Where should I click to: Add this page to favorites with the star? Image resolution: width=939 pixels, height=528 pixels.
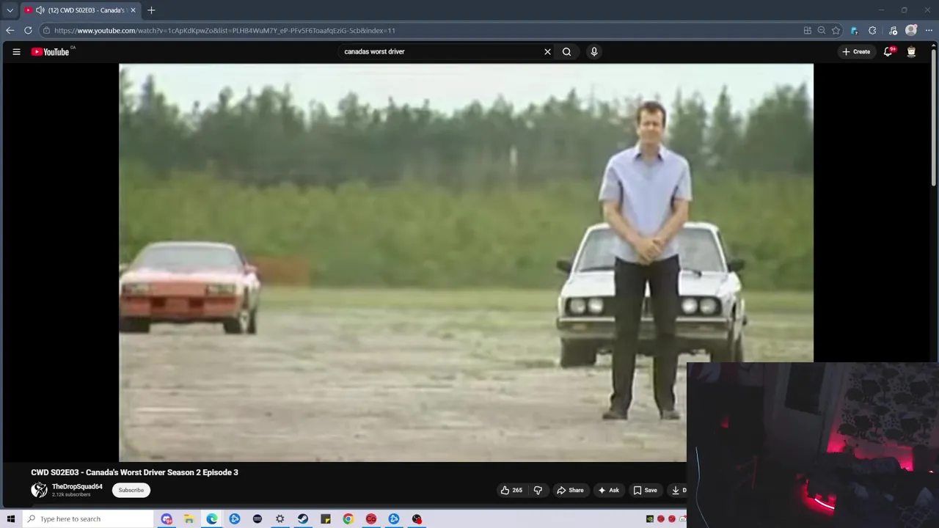pos(836,30)
